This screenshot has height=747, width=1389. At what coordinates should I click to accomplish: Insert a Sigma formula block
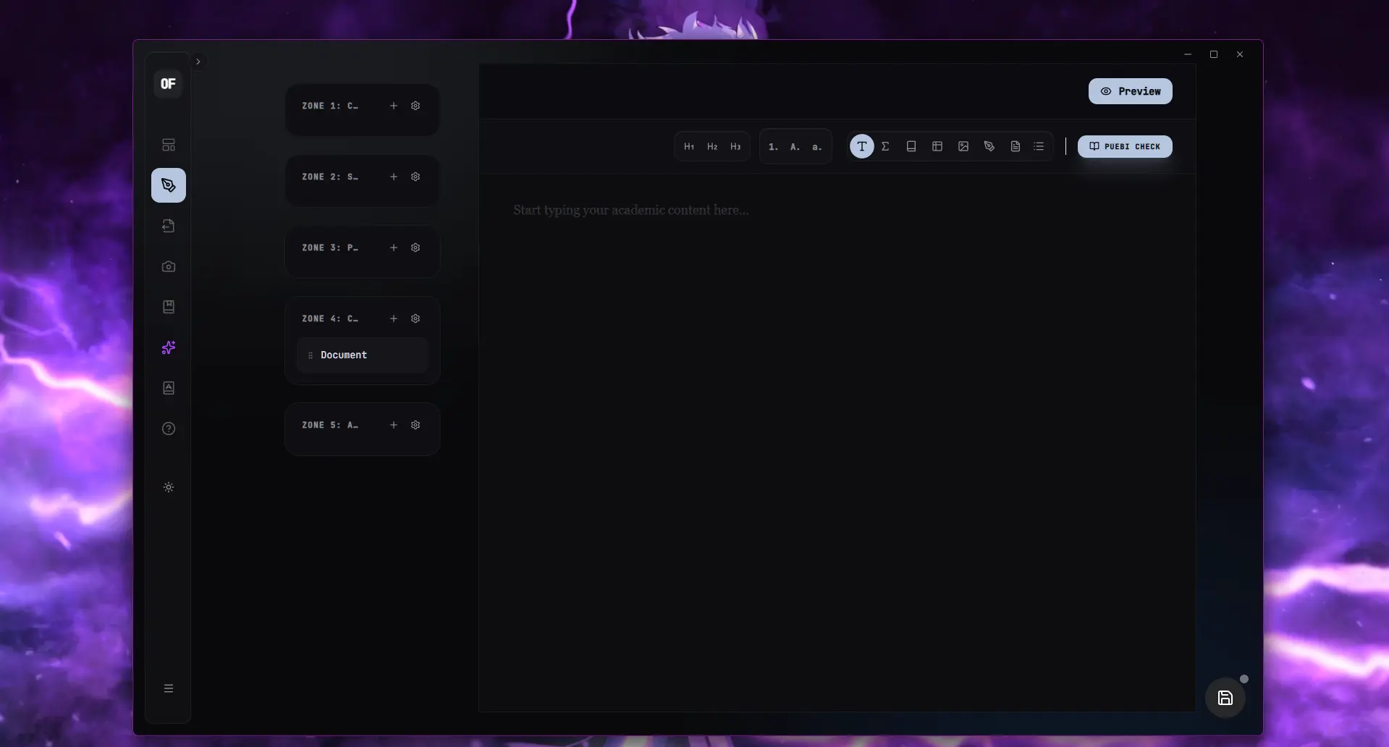[x=885, y=146]
